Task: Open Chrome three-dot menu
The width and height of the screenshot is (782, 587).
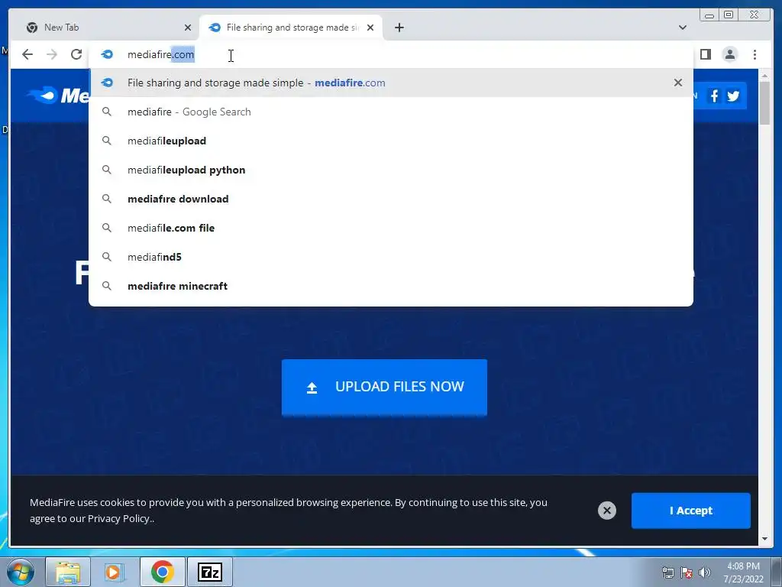Action: 755,54
